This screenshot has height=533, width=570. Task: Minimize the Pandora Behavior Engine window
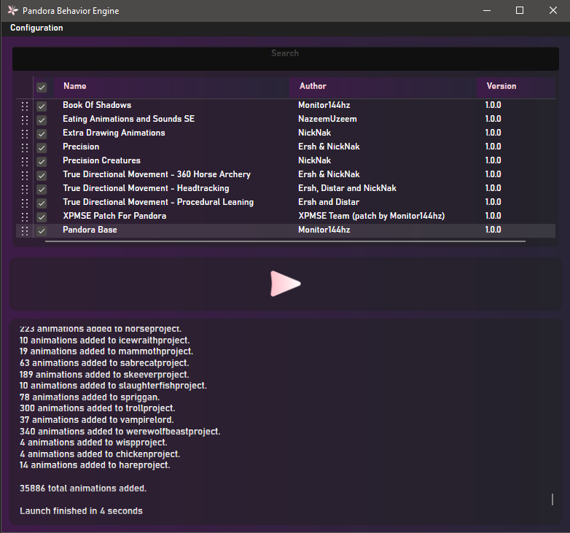pos(487,10)
